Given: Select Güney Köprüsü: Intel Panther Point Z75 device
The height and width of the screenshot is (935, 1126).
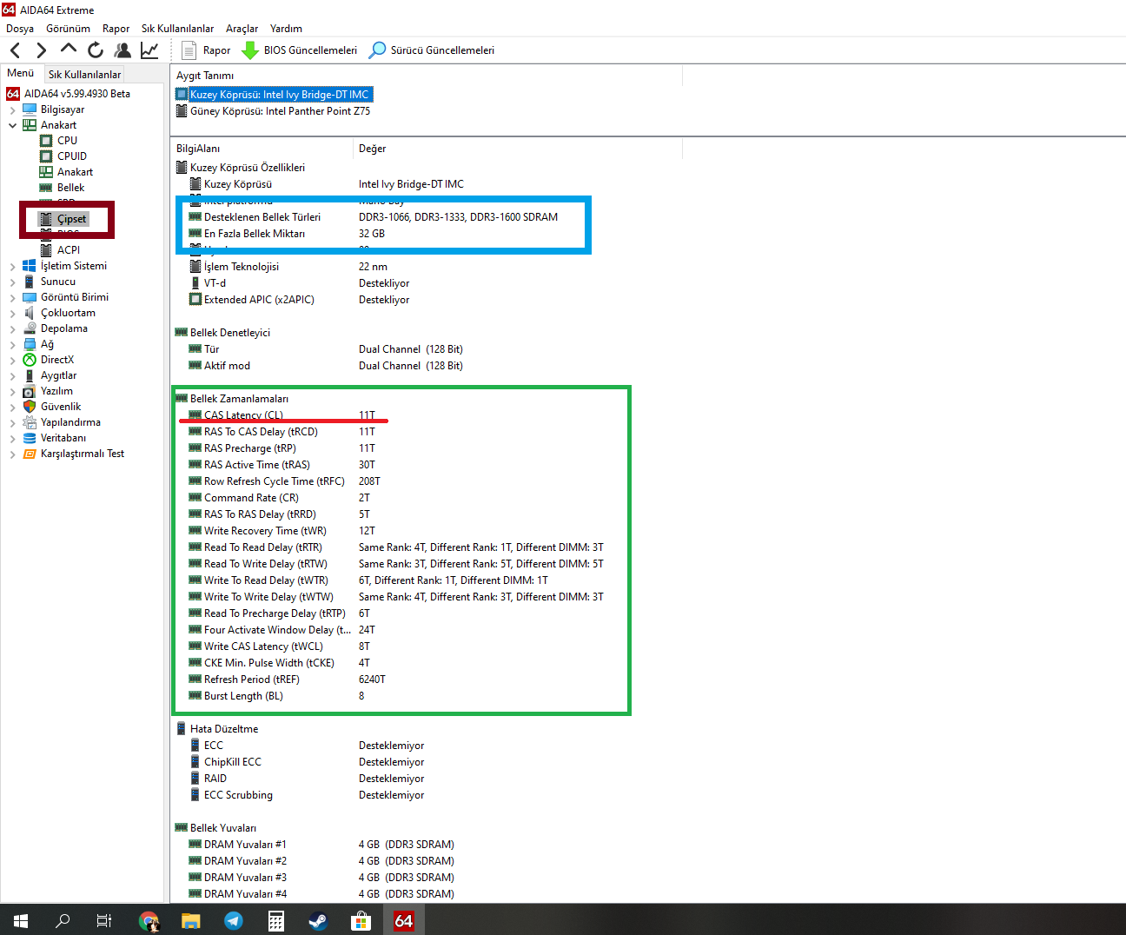Looking at the screenshot, I should [274, 111].
